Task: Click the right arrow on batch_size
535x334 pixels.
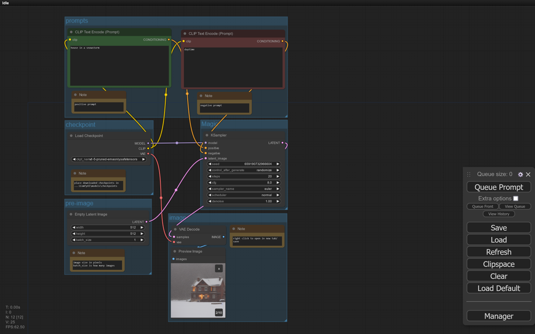Action: pyautogui.click(x=142, y=240)
